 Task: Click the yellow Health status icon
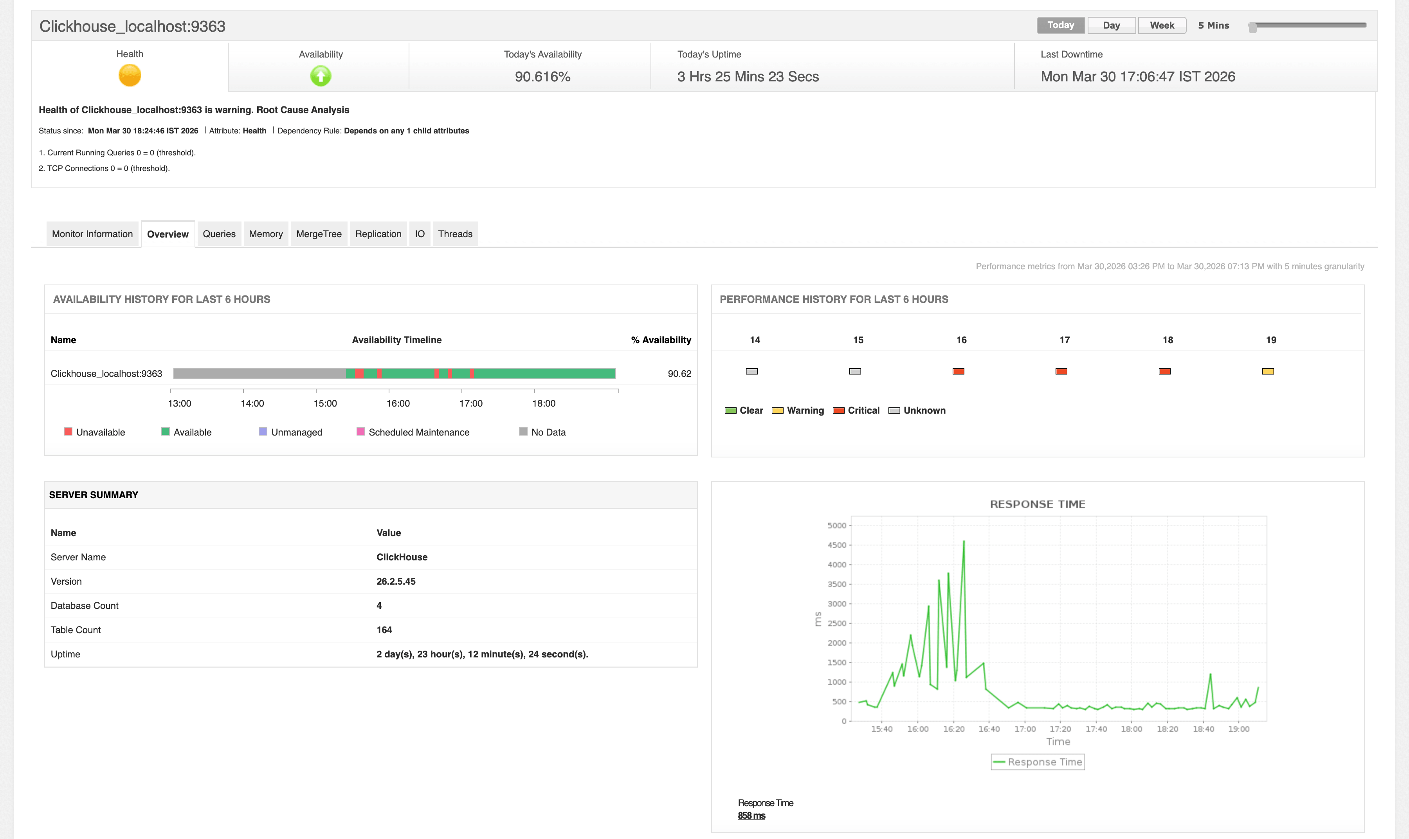click(130, 75)
